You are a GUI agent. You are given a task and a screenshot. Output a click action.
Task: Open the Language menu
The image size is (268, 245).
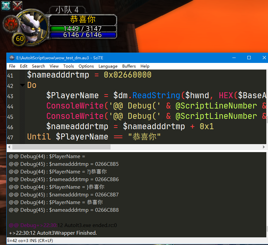(x=108, y=66)
